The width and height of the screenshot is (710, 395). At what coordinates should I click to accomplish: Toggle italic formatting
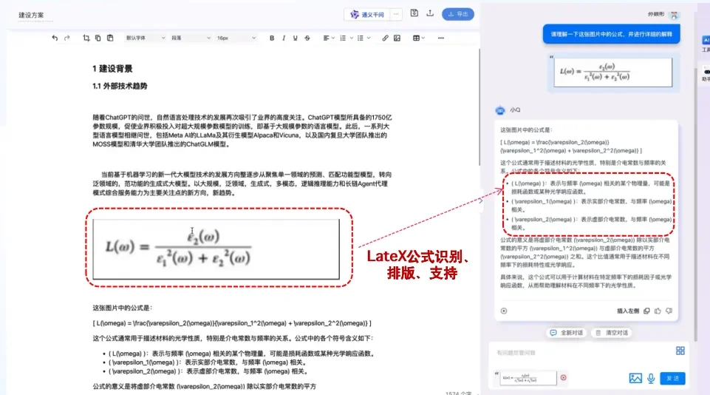(x=284, y=38)
